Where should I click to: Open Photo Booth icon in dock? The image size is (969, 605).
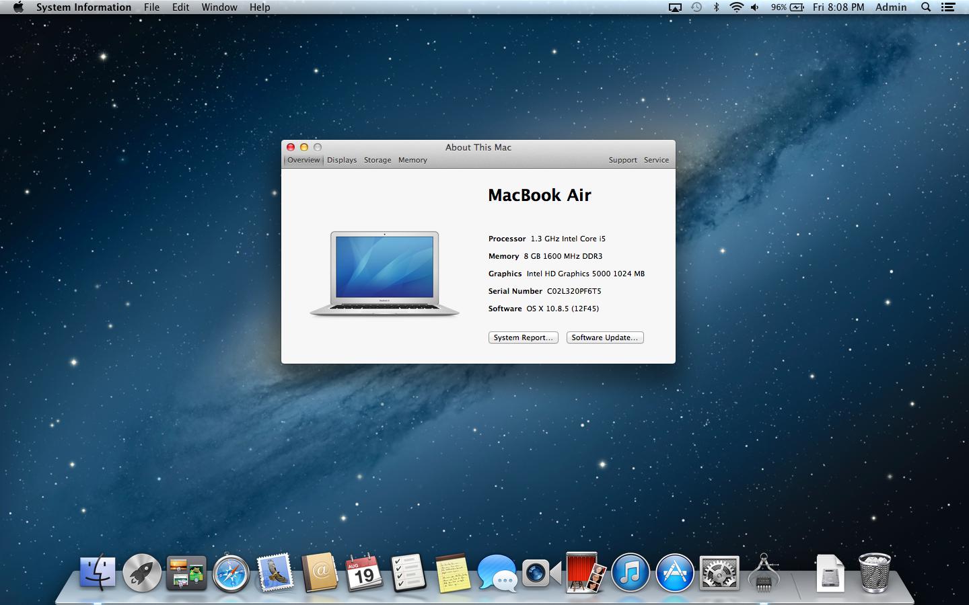point(585,573)
